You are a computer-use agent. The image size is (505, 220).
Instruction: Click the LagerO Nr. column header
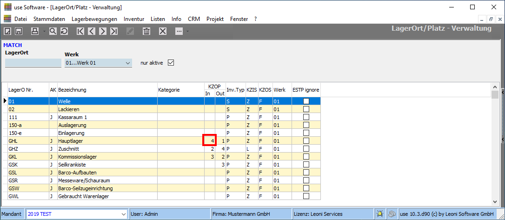(28, 89)
